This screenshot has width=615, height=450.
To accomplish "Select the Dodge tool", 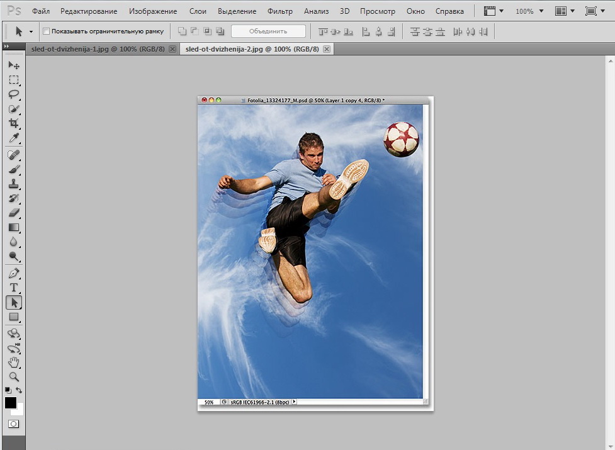I will tap(14, 256).
